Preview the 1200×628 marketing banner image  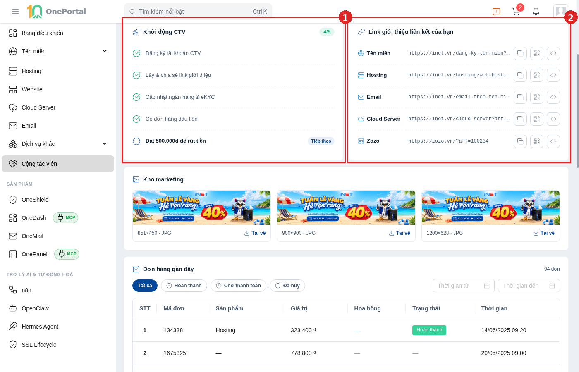[490, 207]
